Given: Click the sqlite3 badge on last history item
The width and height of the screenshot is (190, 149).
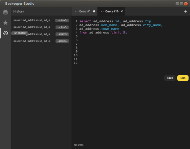Looking at the screenshot, I should 62,41.
